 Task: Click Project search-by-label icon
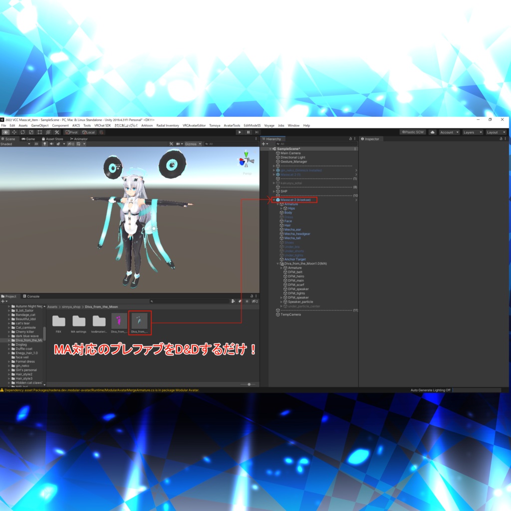coord(240,301)
